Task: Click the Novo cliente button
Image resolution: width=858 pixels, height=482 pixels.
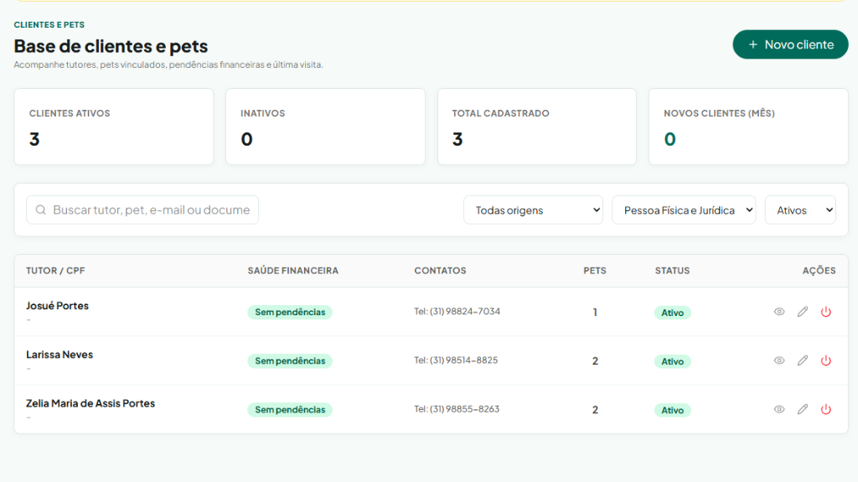Action: coord(790,44)
